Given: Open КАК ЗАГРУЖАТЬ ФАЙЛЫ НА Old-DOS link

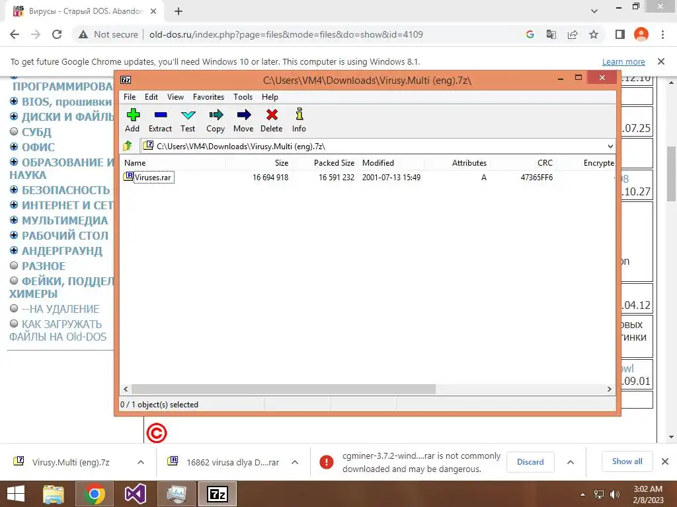Looking at the screenshot, I should (x=58, y=330).
